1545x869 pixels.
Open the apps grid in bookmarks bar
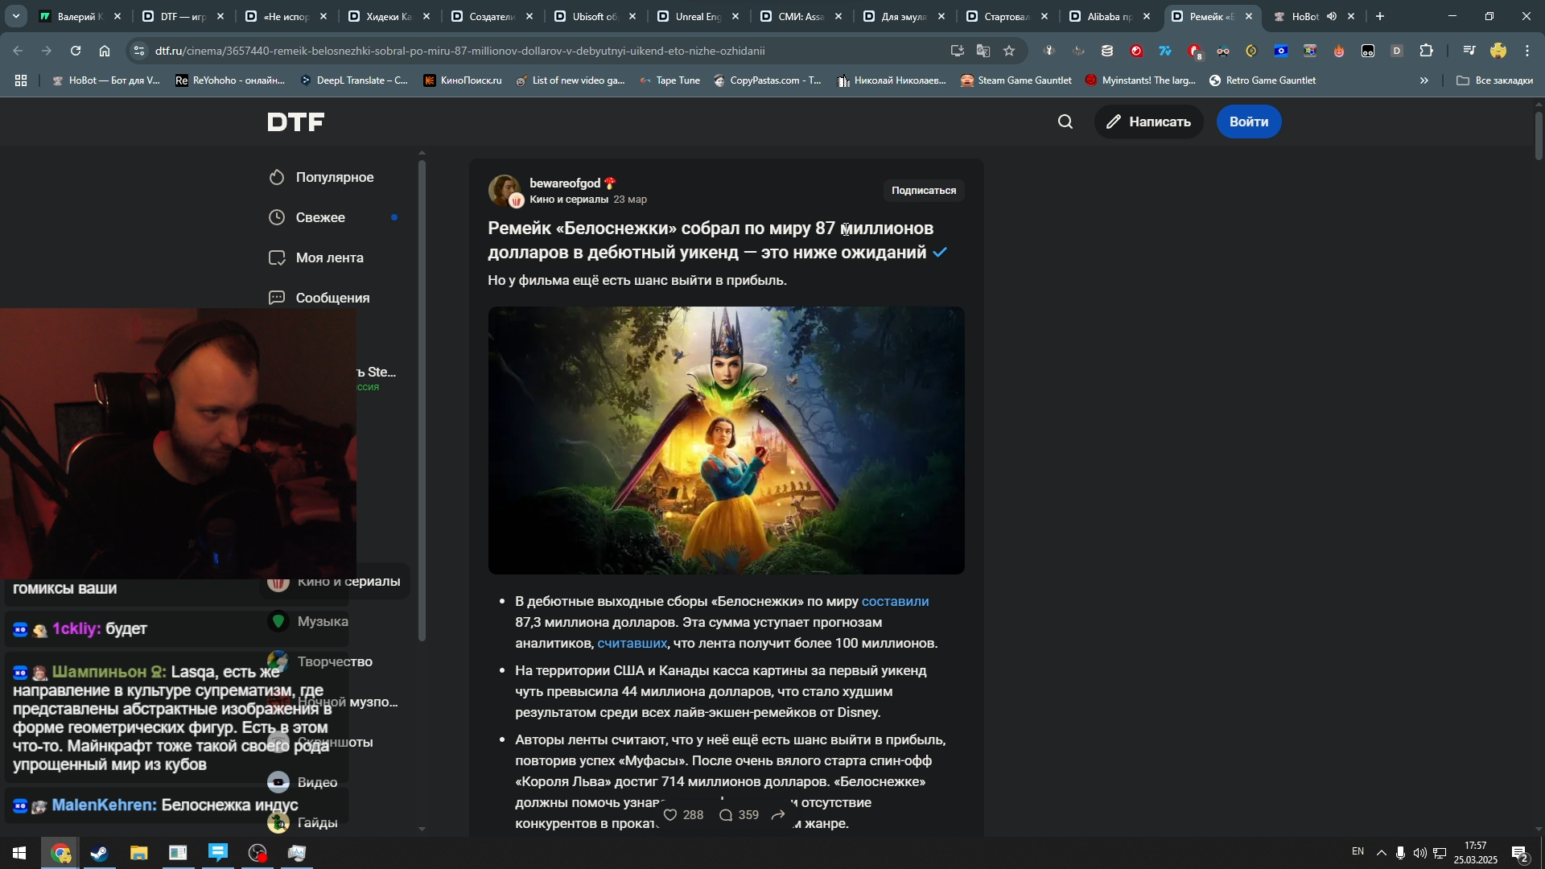point(21,80)
